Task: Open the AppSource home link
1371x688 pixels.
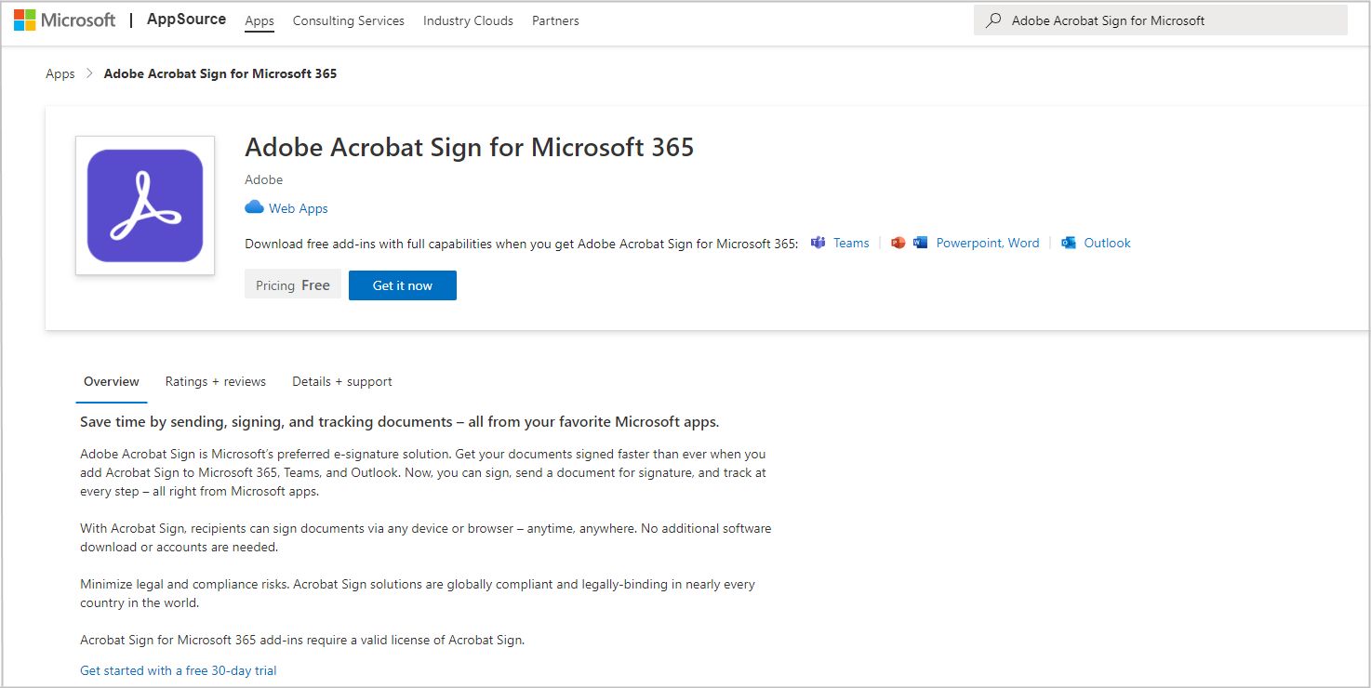Action: (186, 20)
